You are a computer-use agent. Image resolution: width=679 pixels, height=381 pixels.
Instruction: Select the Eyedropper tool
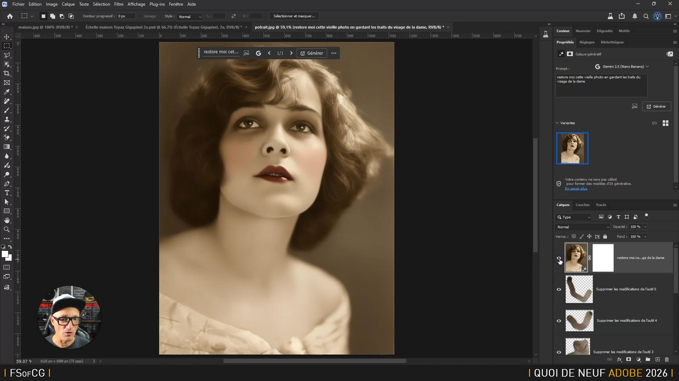point(7,92)
